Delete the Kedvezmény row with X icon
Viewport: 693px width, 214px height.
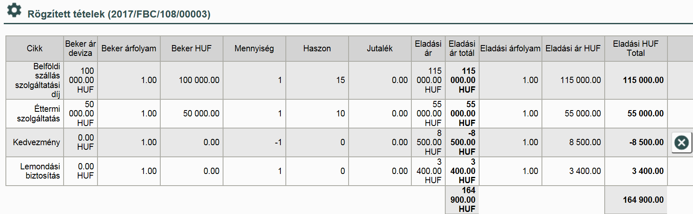pyautogui.click(x=681, y=143)
